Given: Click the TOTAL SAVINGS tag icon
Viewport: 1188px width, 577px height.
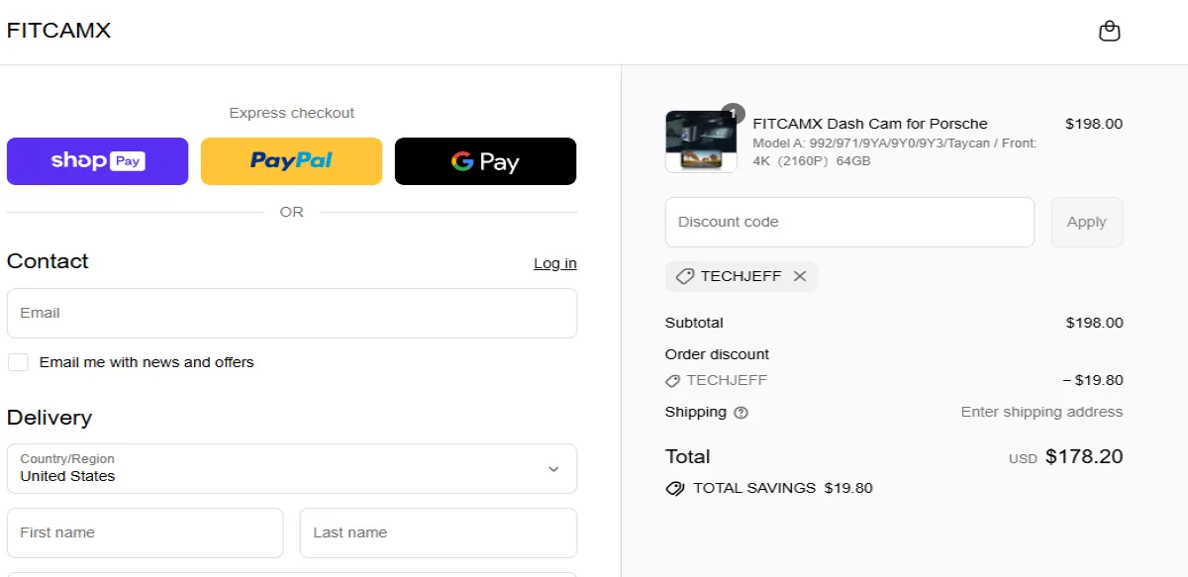Looking at the screenshot, I should (675, 488).
